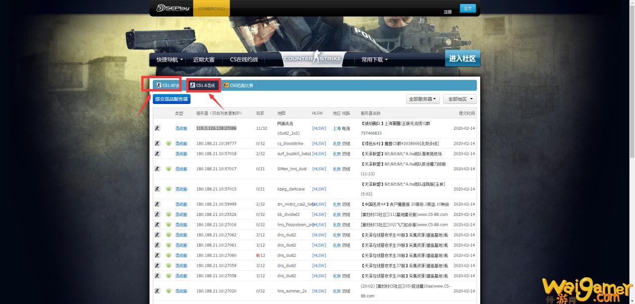Click CS icon in 180.188.21.10:57015 row
The width and height of the screenshot is (635, 304).
(157, 189)
